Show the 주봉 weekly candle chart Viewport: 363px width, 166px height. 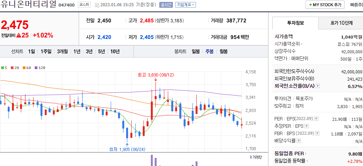coord(209,51)
